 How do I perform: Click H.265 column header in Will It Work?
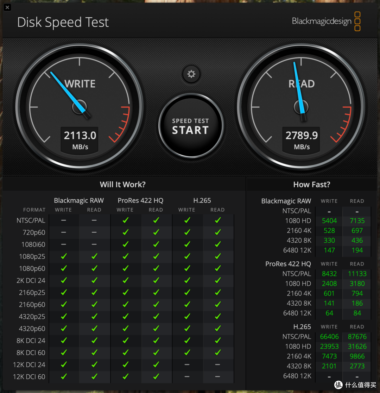pyautogui.click(x=202, y=201)
